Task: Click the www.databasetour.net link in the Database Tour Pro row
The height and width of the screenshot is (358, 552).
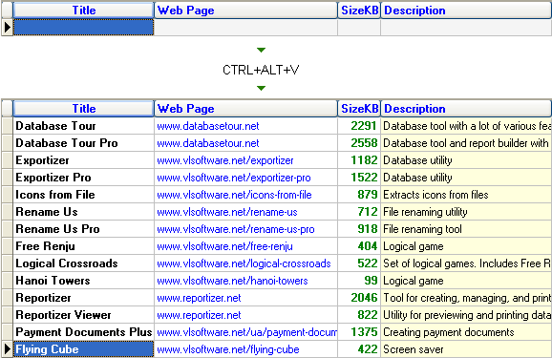Action: 208,143
